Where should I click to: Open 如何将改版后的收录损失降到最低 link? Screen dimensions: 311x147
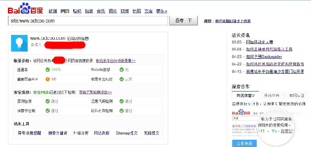point(275,64)
